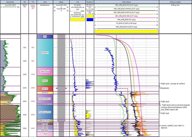Select the WBS_WEB_BASE:SHMING_PLOT curve legend
This screenshot has height=137, width=192.
(x=127, y=10)
